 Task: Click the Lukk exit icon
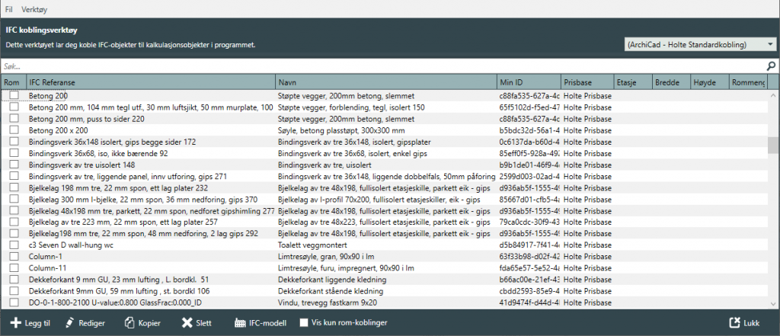[x=735, y=323]
